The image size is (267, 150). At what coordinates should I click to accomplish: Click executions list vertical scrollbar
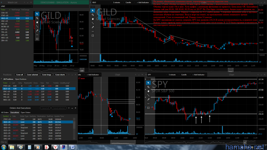coord(74,128)
